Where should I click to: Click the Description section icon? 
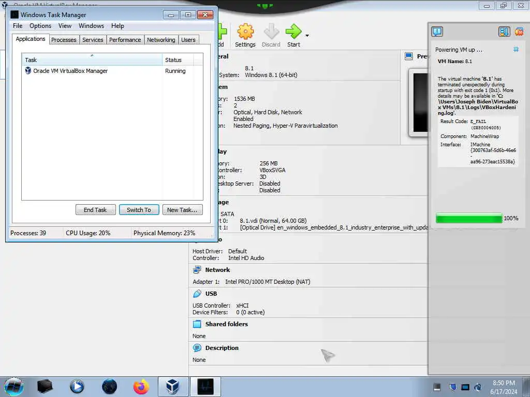pos(197,348)
